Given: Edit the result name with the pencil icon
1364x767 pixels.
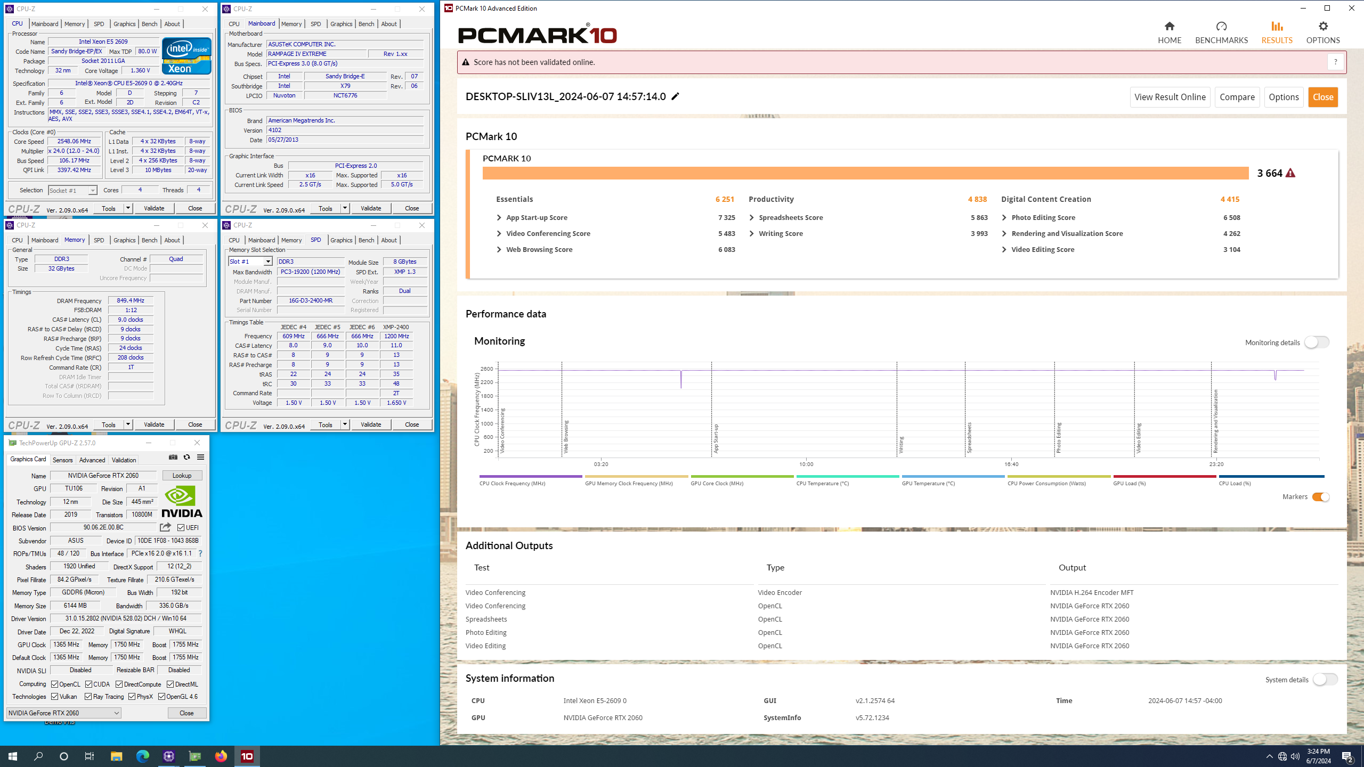Looking at the screenshot, I should [675, 96].
